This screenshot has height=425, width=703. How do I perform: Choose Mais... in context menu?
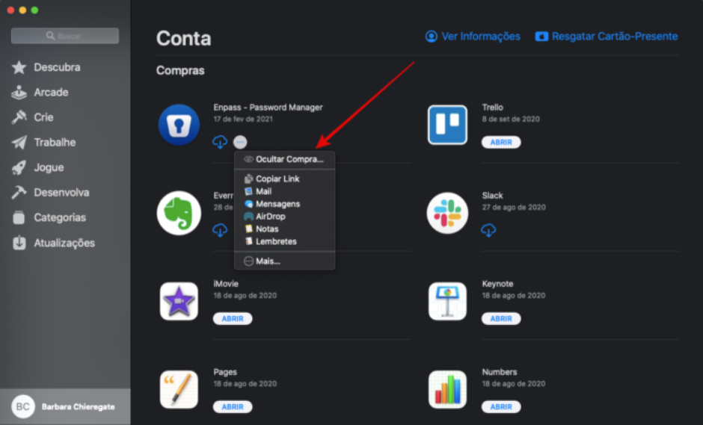pyautogui.click(x=285, y=261)
